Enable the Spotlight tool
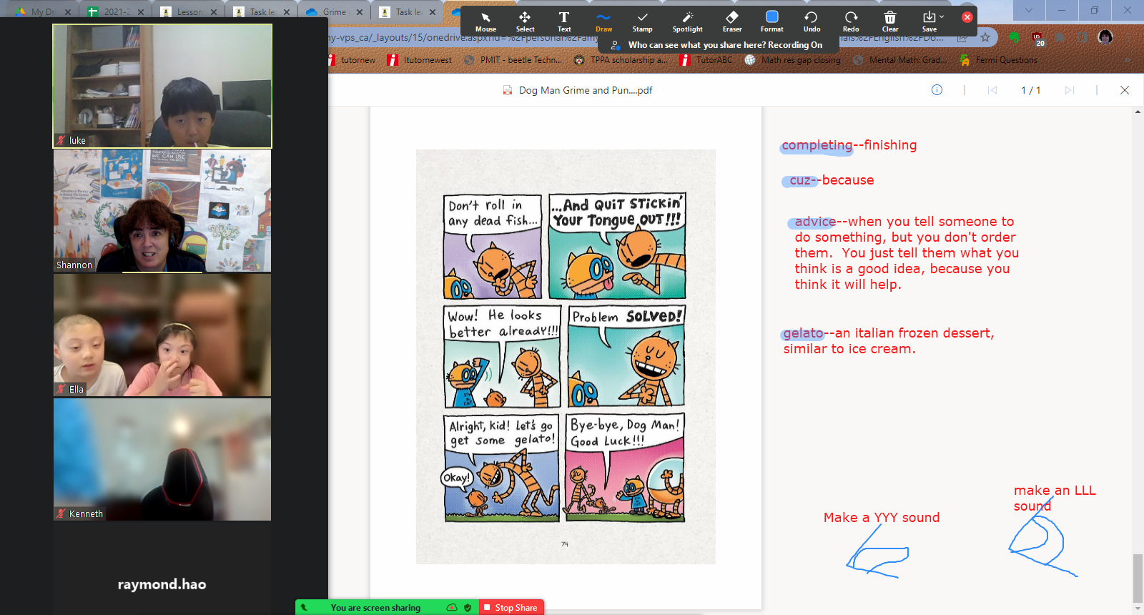1144x615 pixels. 687,21
